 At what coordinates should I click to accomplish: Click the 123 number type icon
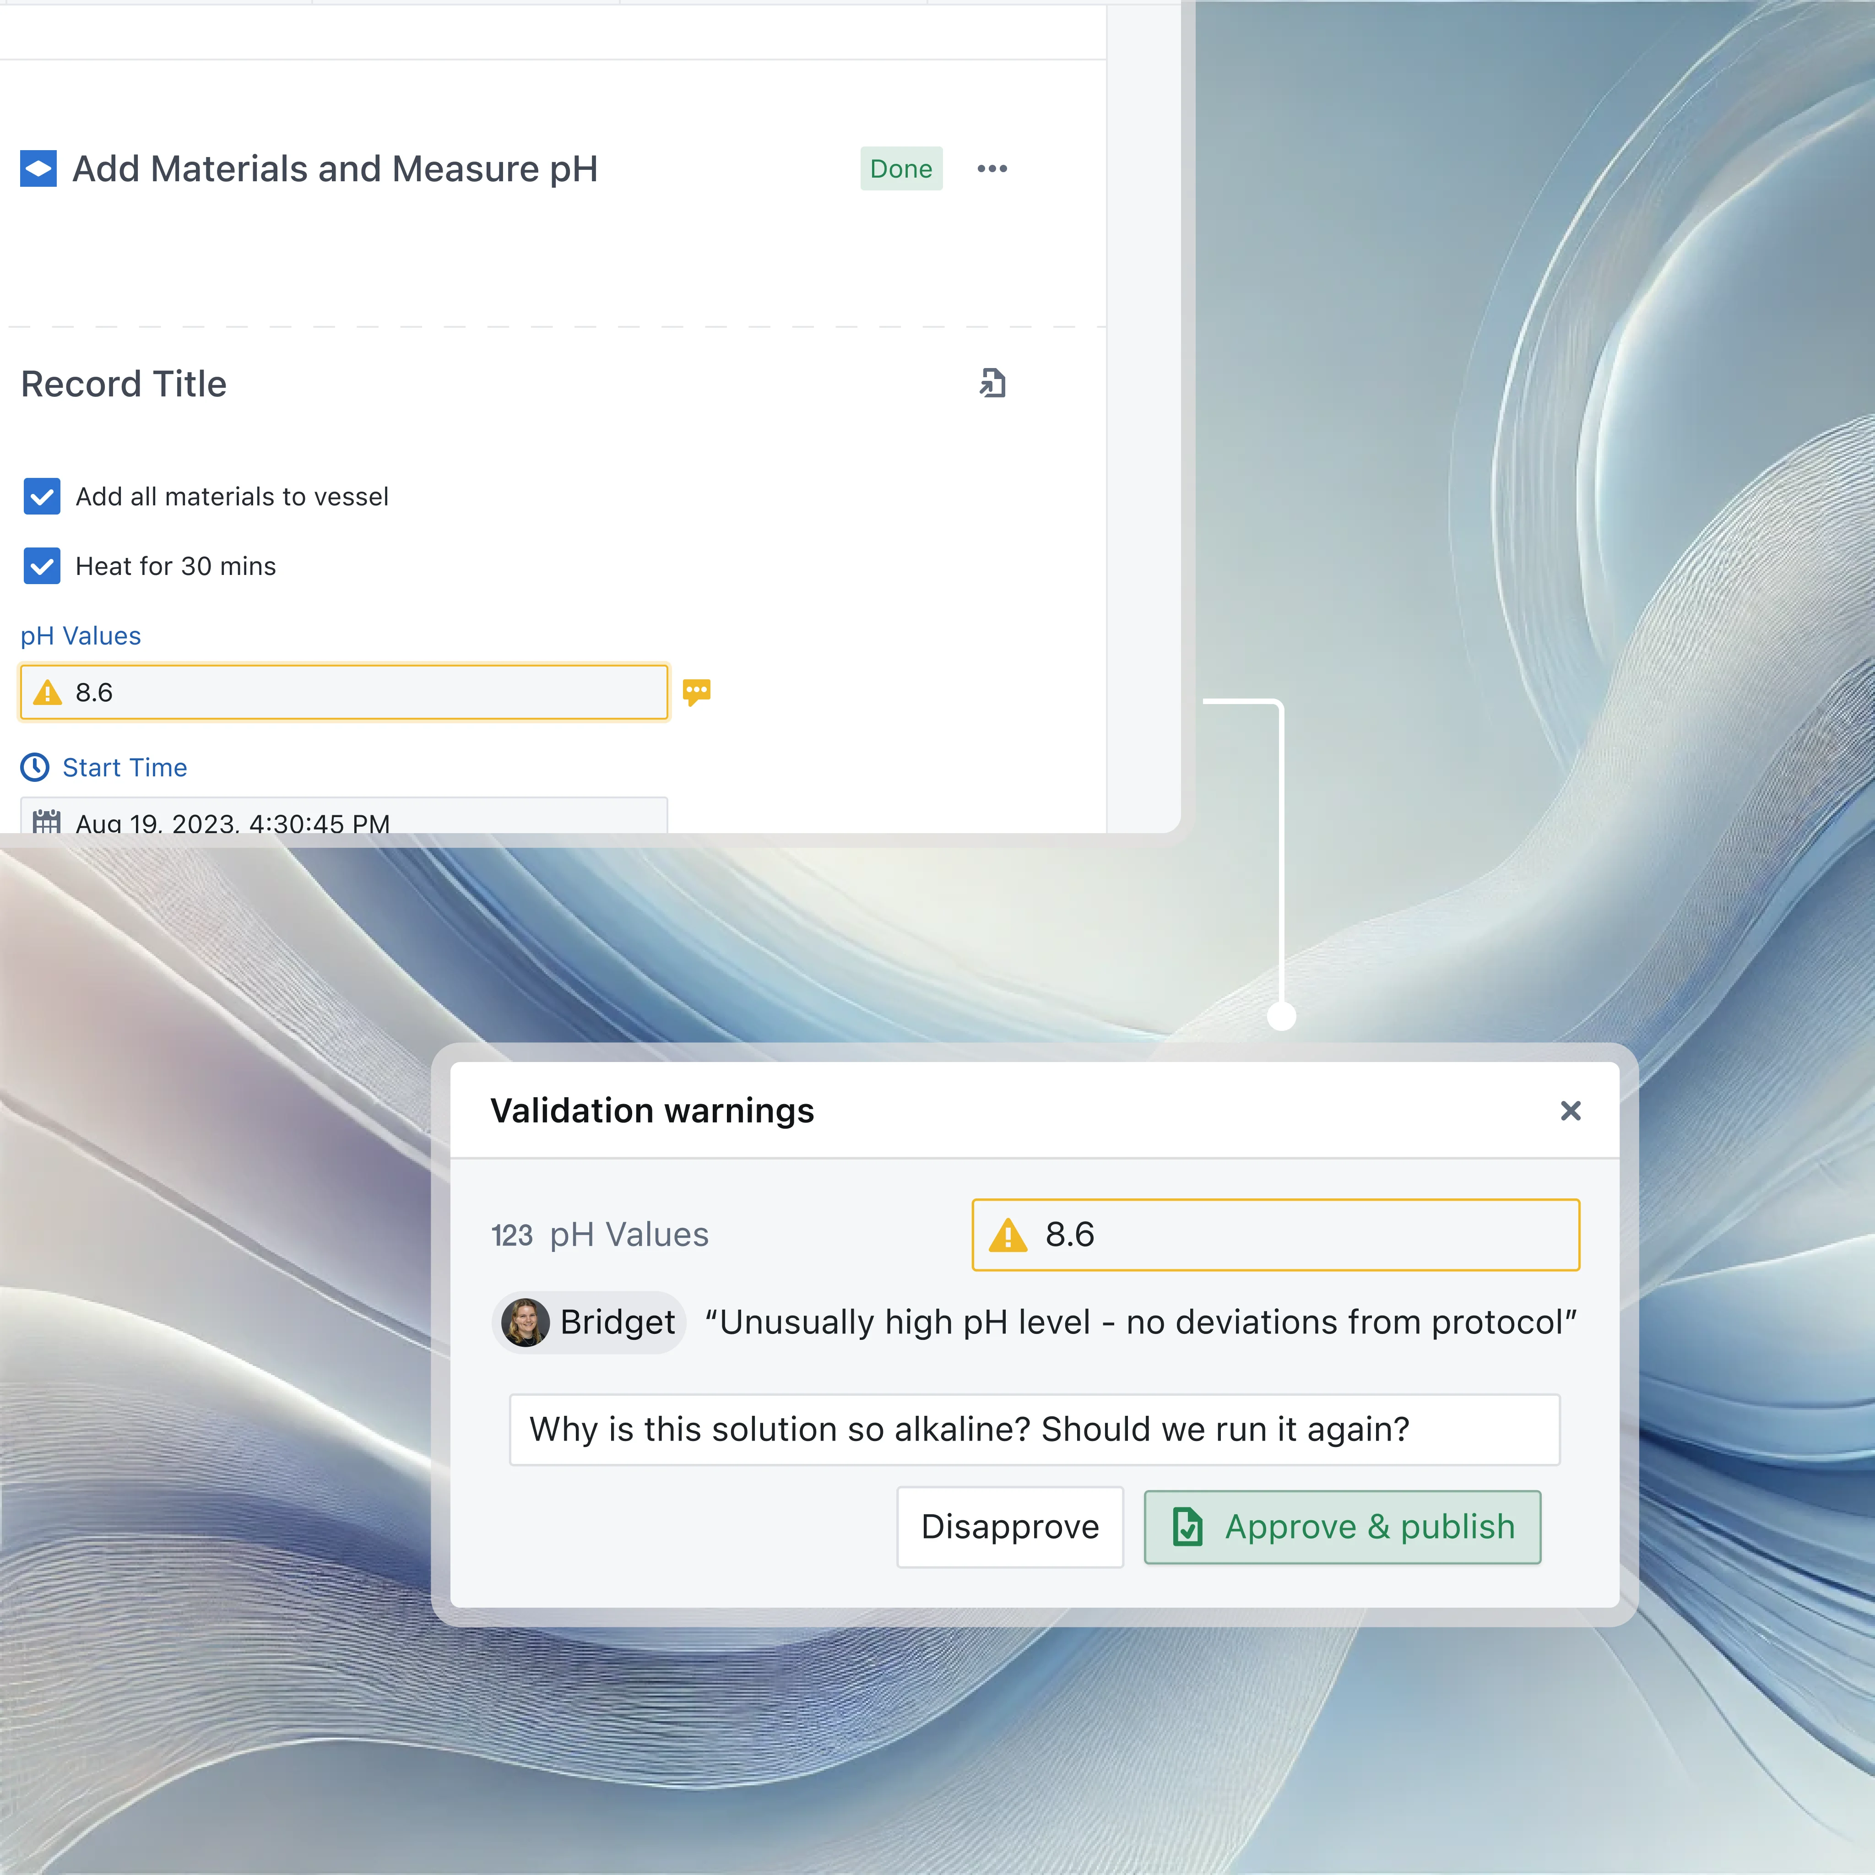pos(511,1236)
